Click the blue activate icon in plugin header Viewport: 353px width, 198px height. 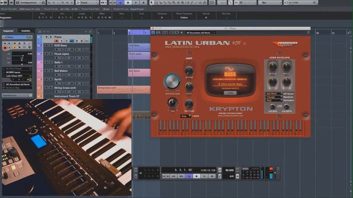point(153,32)
